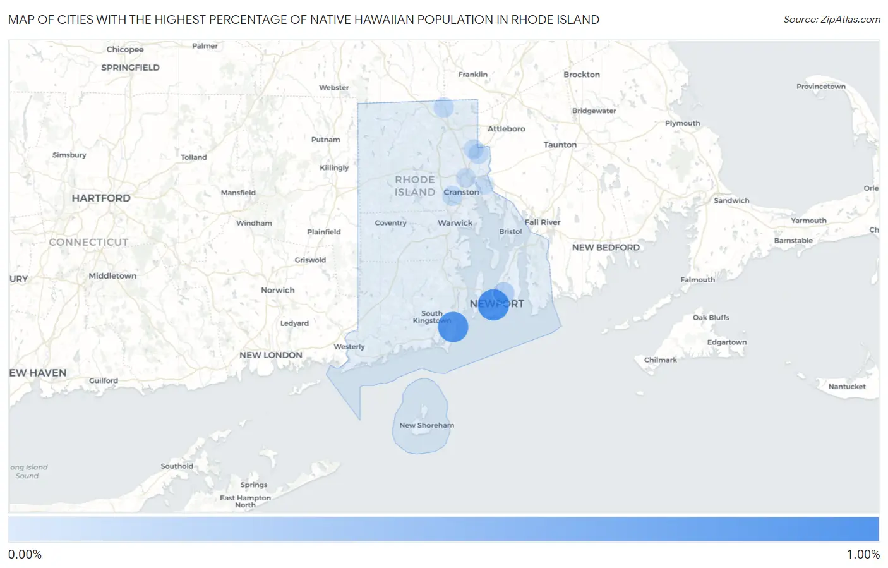Click the 'Middletown' map label
The width and height of the screenshot is (888, 568).
112,276
